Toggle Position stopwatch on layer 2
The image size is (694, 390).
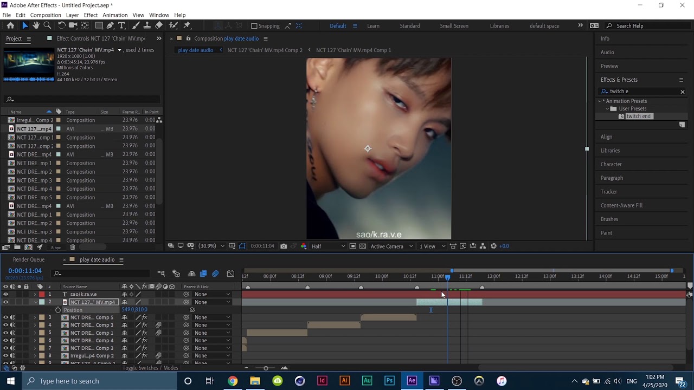(x=57, y=310)
